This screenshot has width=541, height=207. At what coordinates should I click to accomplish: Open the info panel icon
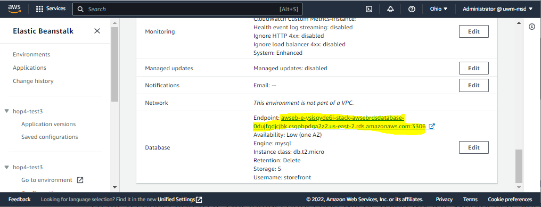(x=532, y=27)
